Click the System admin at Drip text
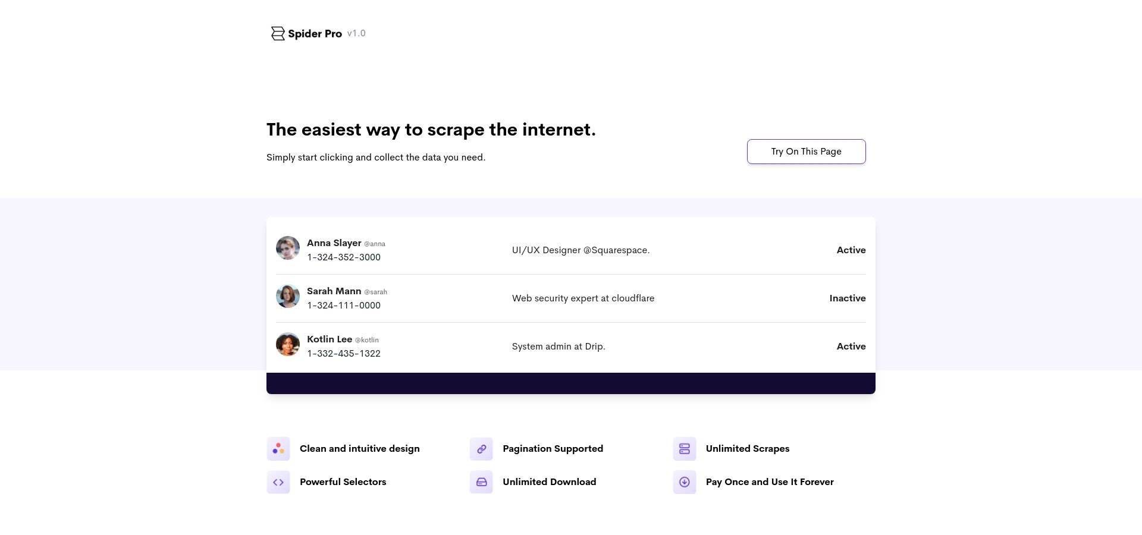The width and height of the screenshot is (1142, 535). [x=559, y=347]
